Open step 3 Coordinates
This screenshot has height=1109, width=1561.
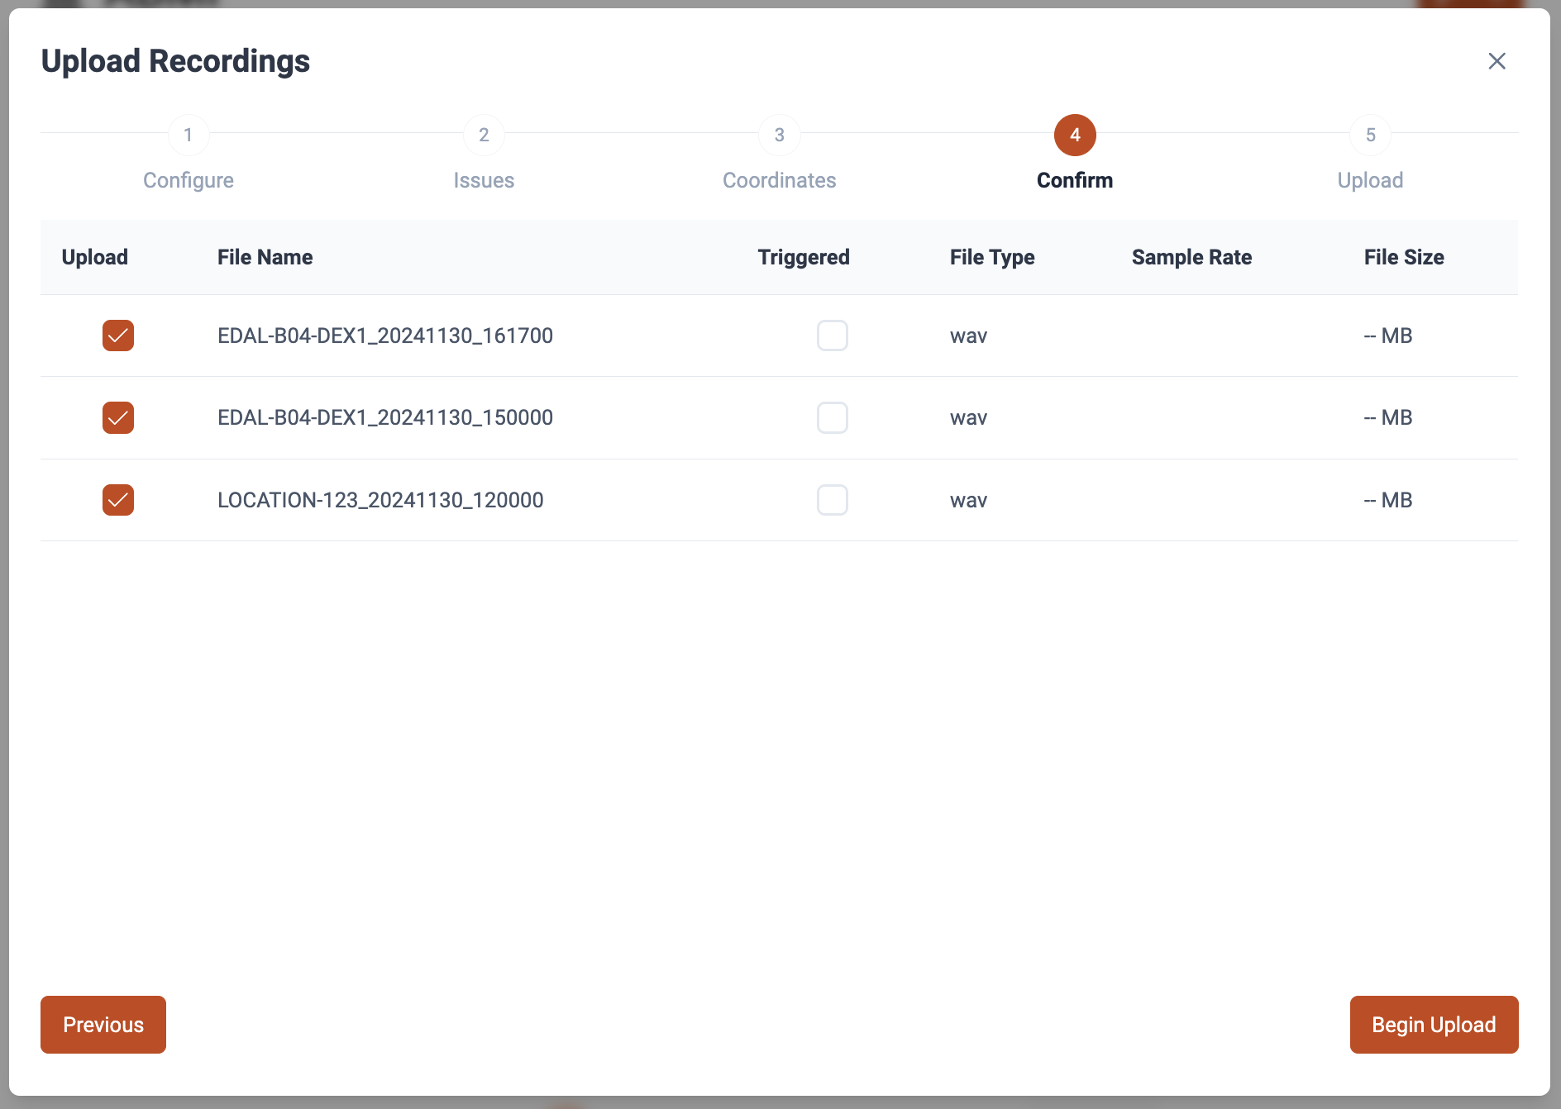[779, 136]
